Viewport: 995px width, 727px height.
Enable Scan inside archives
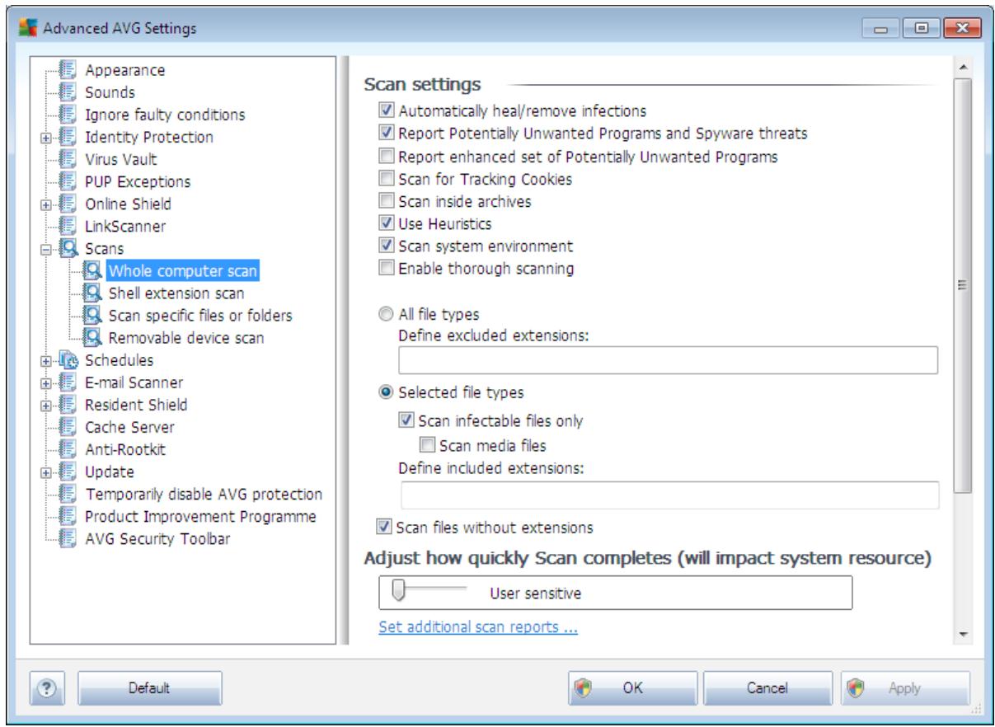385,200
